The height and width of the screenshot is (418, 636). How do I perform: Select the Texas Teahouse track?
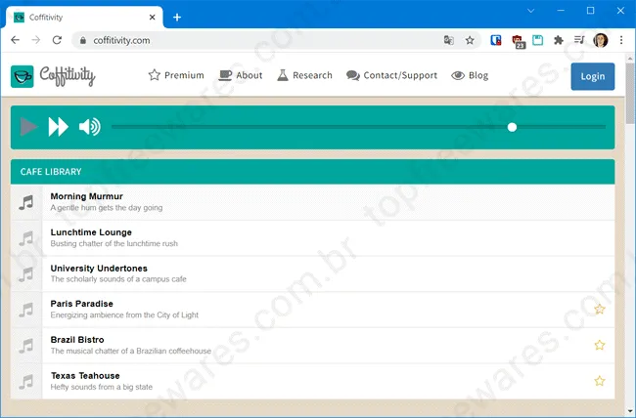click(x=312, y=381)
